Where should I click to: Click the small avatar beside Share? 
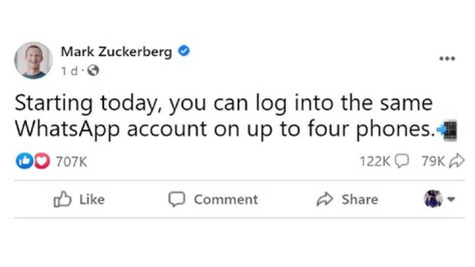coord(433,199)
